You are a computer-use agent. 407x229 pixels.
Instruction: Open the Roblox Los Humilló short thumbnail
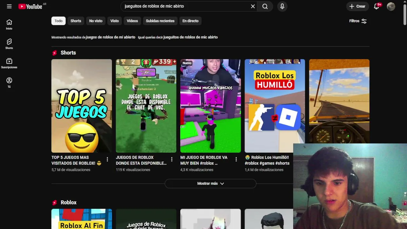point(275,106)
